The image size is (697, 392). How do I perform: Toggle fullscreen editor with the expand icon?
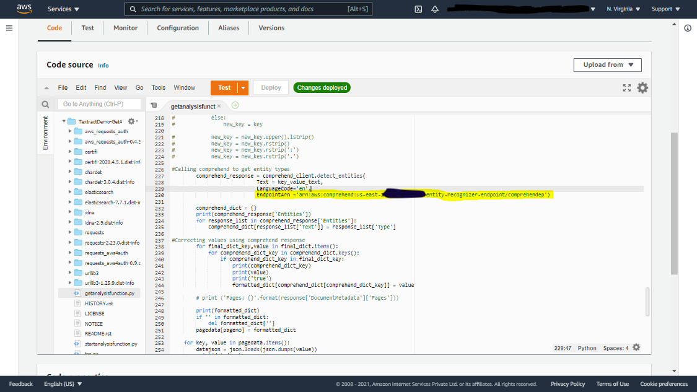[x=627, y=87]
